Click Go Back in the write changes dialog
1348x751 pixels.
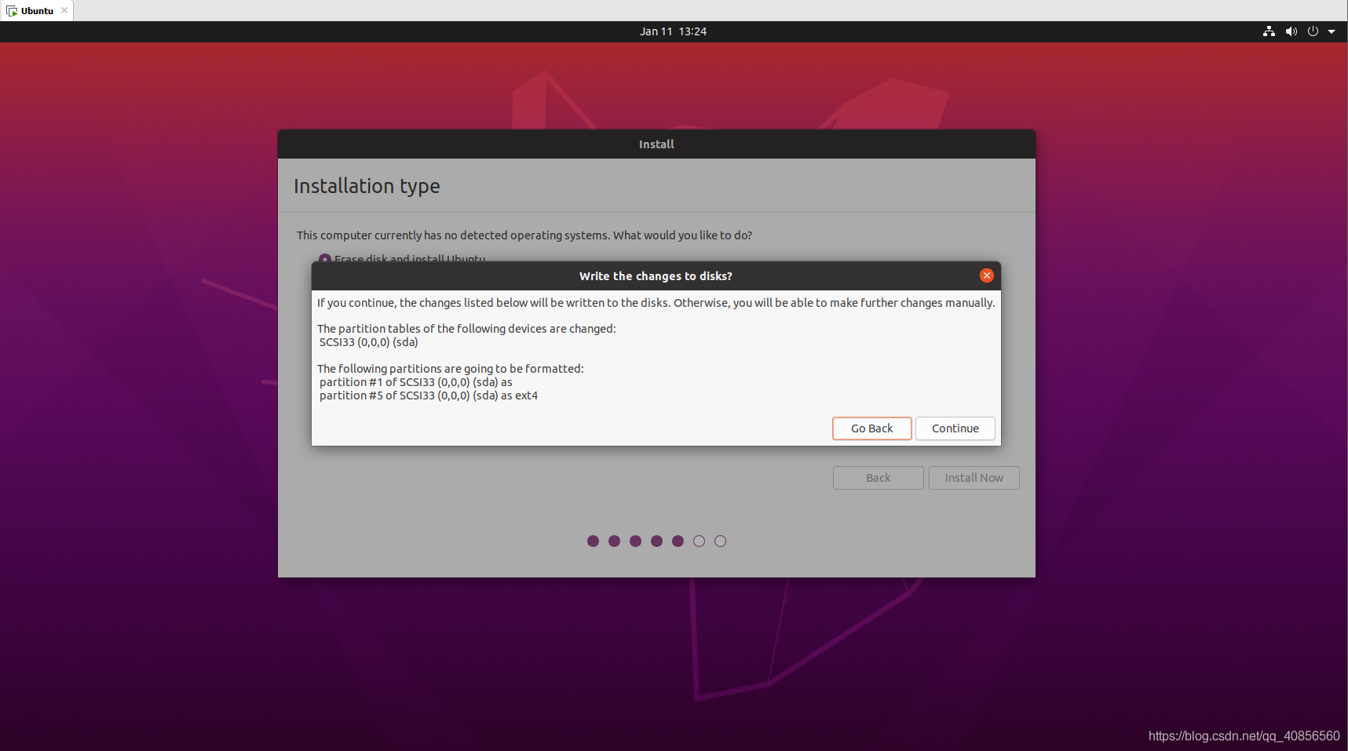[x=872, y=428]
